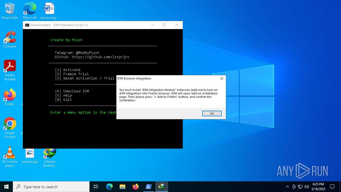The width and height of the screenshot is (341, 192).
Task: Open perport.jpg image file
Action: (30, 156)
